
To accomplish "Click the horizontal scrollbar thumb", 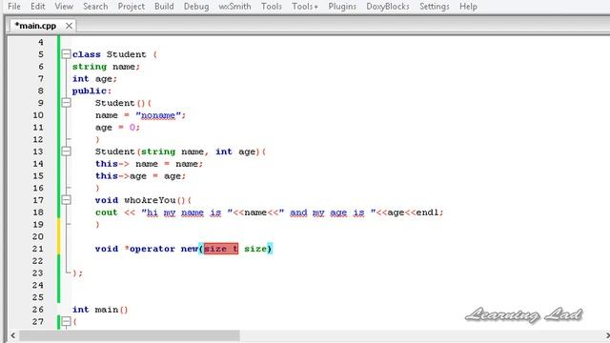I will pyautogui.click(x=130, y=335).
